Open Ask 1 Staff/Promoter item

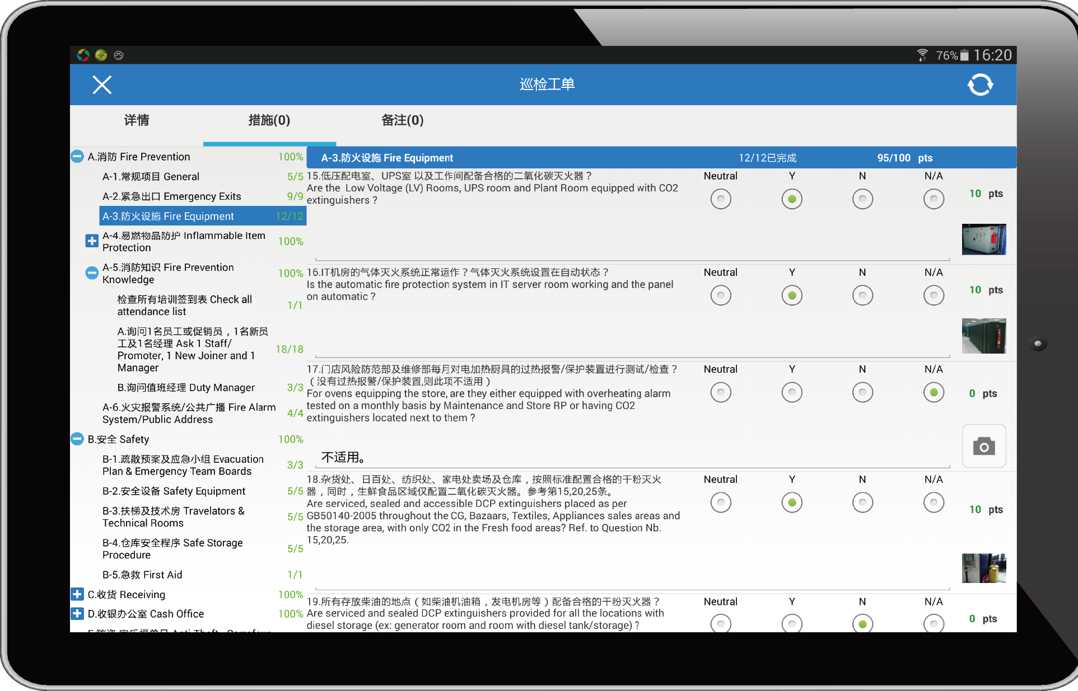[210, 349]
